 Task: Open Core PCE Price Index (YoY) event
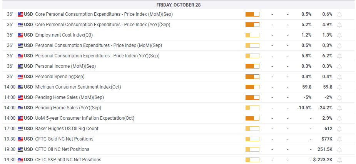point(102,25)
